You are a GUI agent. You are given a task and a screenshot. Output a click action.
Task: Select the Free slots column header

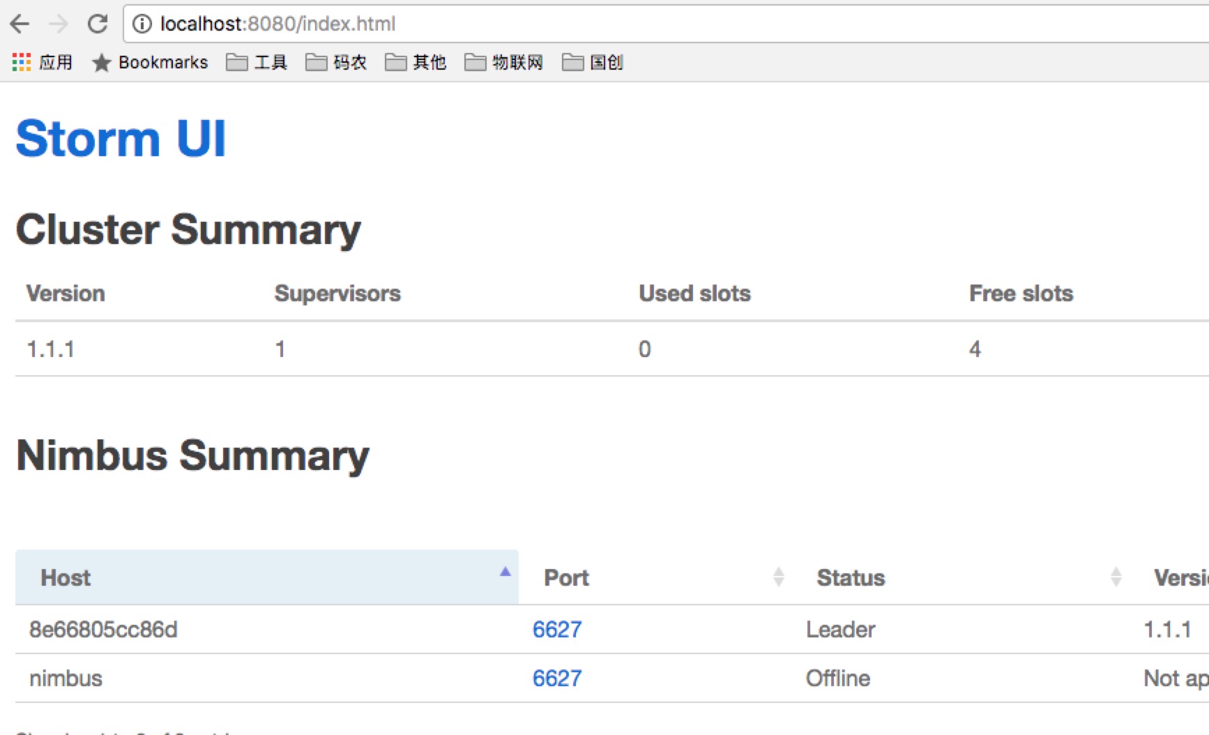1021,294
